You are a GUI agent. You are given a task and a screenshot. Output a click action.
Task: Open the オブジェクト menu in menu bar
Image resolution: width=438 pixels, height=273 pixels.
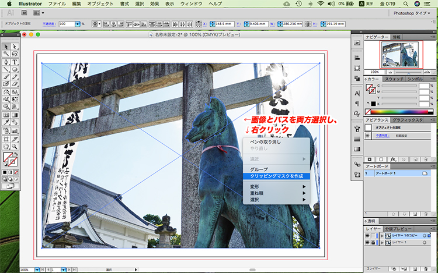click(x=100, y=3)
